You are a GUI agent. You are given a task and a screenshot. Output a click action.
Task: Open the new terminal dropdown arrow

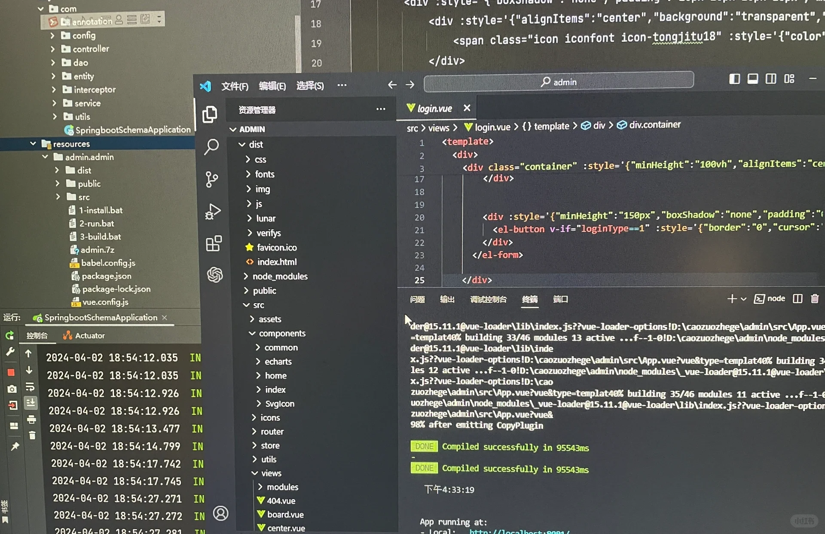[x=744, y=299]
